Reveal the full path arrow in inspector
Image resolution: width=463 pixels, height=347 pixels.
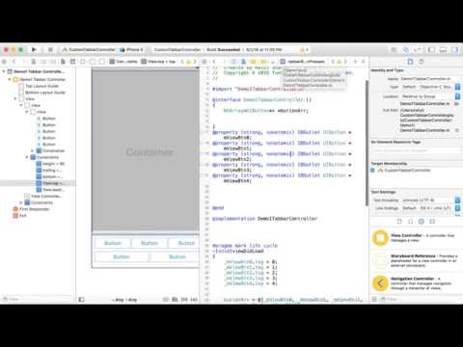457,130
